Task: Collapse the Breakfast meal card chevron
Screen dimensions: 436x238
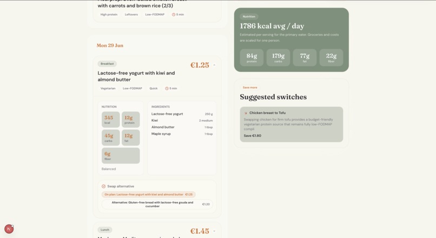Action: click(x=214, y=65)
